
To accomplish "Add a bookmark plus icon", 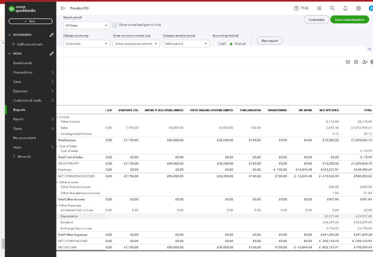I will coord(13,44).
